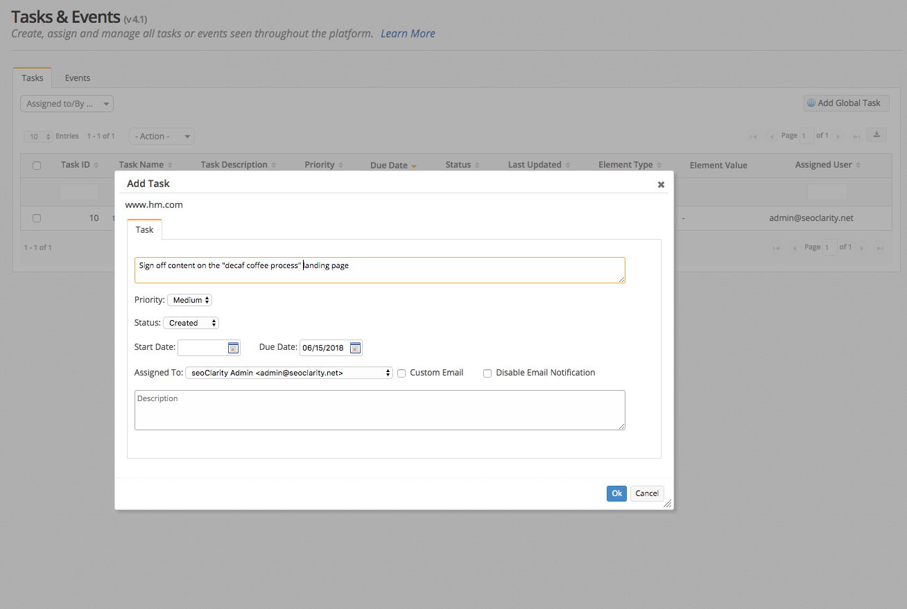Switch to the Events tab
This screenshot has height=609, width=907.
coord(77,78)
